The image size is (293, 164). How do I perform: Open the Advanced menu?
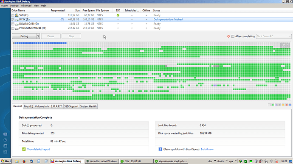point(26,6)
